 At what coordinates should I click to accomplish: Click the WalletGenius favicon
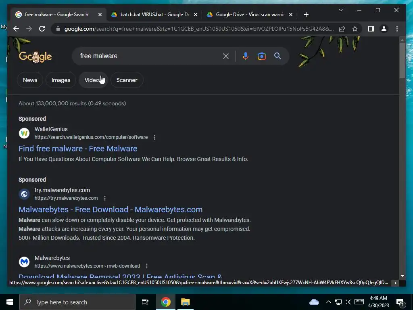tap(24, 133)
